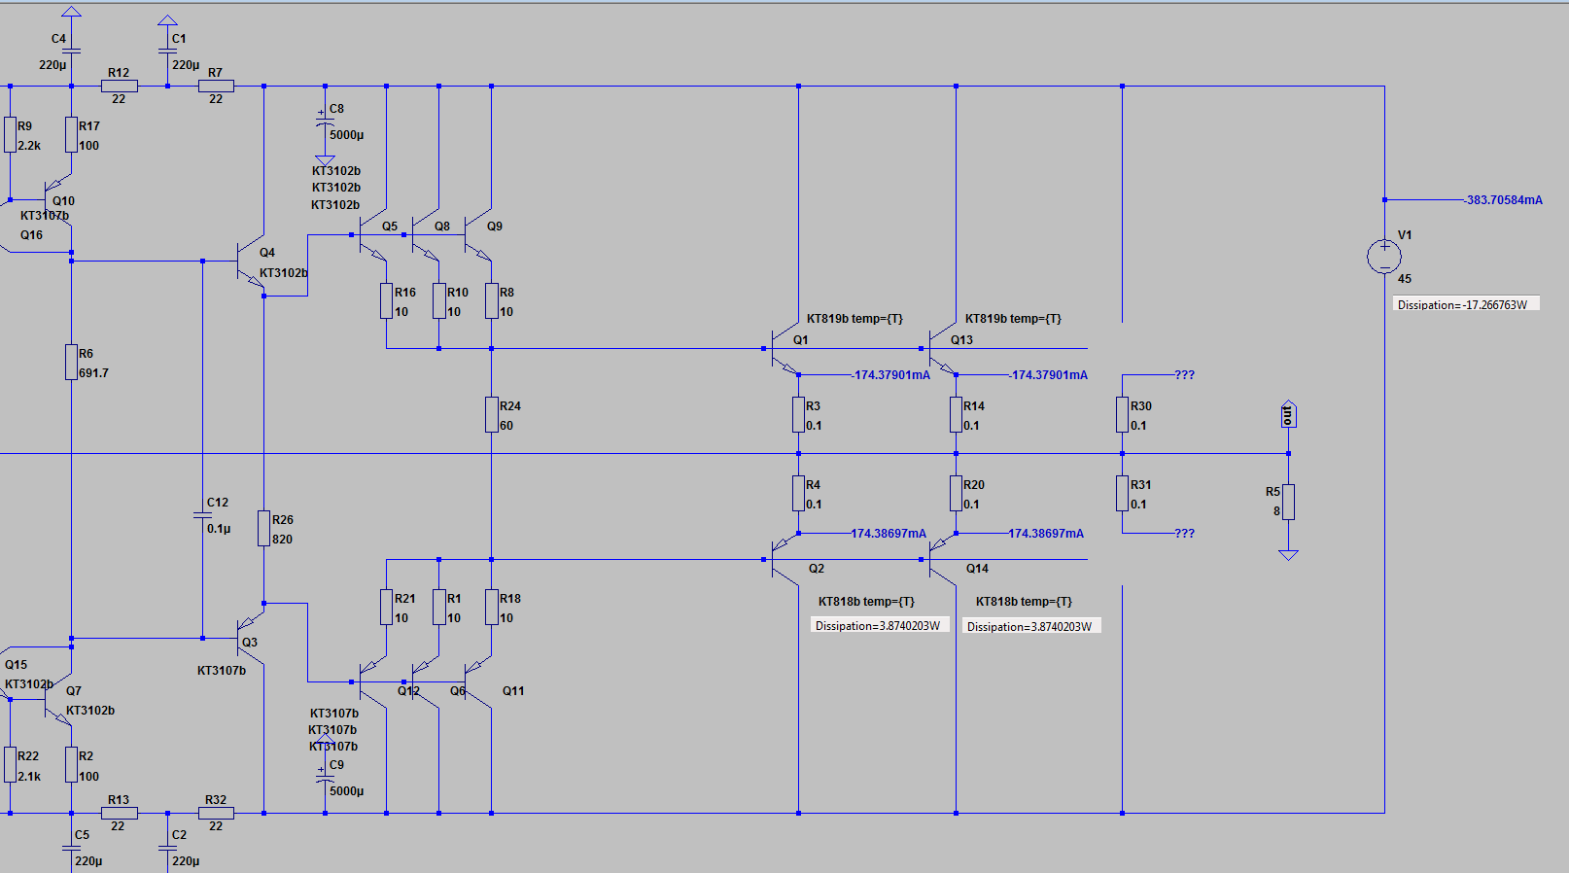Click the -383.70584mA current reading
Image resolution: width=1569 pixels, height=873 pixels.
coord(1503,200)
